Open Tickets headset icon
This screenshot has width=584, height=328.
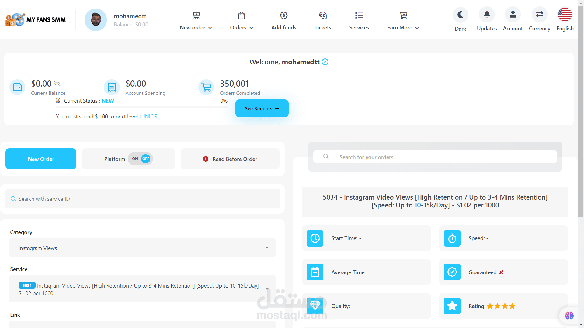[322, 15]
